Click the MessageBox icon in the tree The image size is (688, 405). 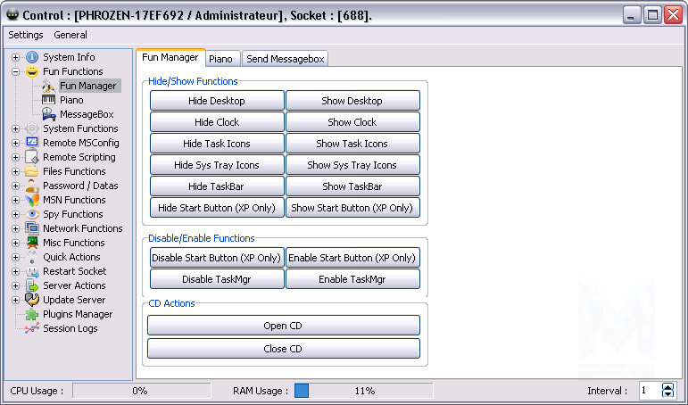pos(49,114)
